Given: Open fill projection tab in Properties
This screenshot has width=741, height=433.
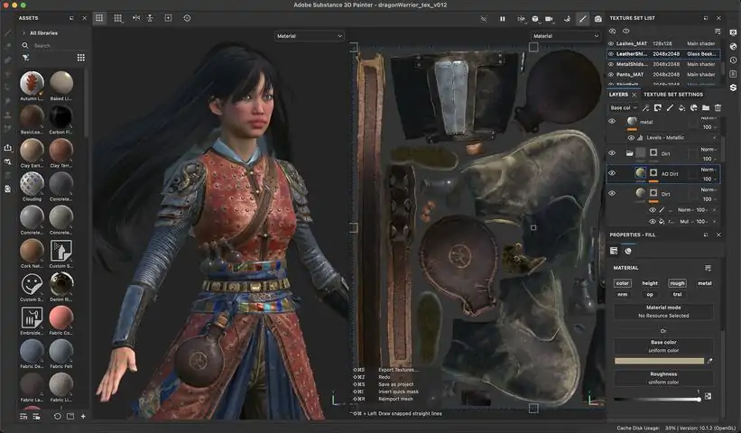Looking at the screenshot, I should point(614,251).
